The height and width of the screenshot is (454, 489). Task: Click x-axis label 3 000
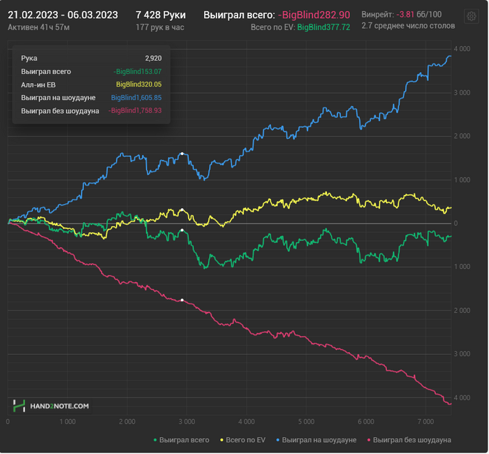click(x=187, y=422)
